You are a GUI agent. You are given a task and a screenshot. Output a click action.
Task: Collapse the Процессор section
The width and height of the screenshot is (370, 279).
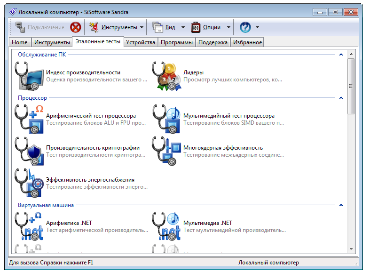341,98
